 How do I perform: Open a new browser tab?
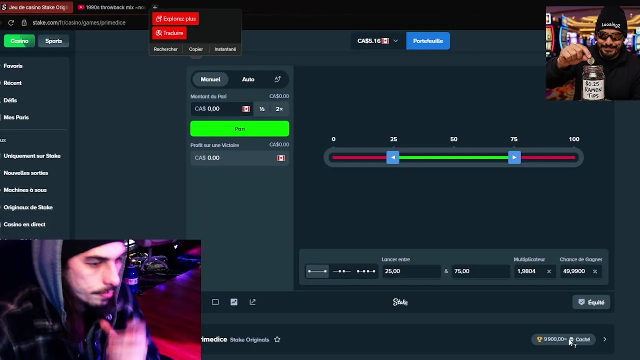(x=154, y=7)
